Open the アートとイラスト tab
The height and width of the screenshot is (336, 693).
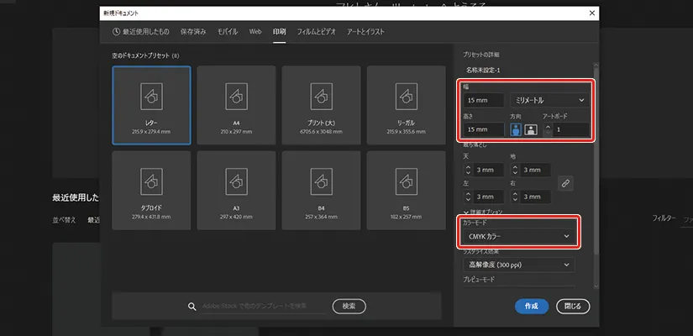pyautogui.click(x=365, y=31)
